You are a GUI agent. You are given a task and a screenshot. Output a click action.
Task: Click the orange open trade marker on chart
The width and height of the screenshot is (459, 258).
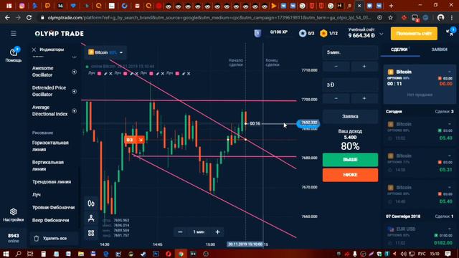(x=134, y=140)
